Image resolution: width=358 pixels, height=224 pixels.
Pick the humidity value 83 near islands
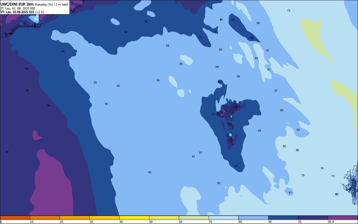click(337, 194)
